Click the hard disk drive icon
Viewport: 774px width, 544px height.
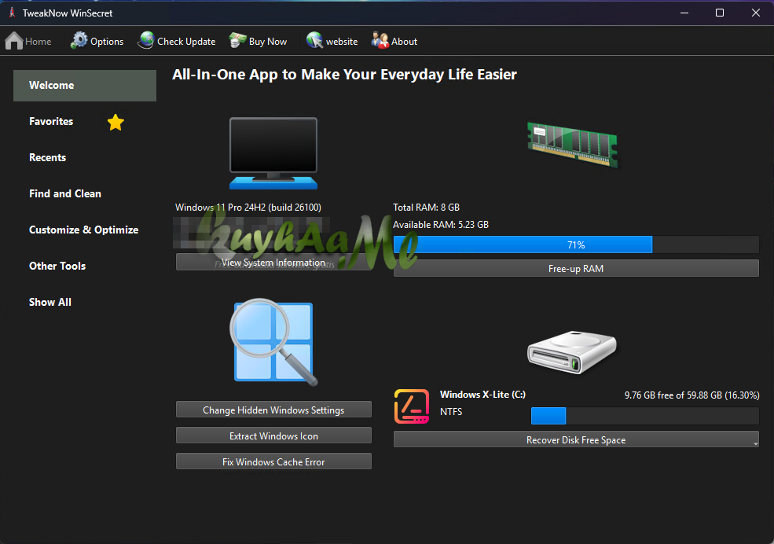(571, 352)
